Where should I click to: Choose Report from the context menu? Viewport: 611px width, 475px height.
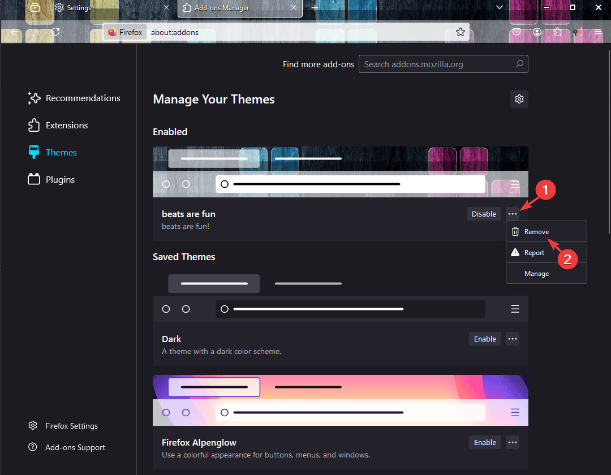point(547,253)
